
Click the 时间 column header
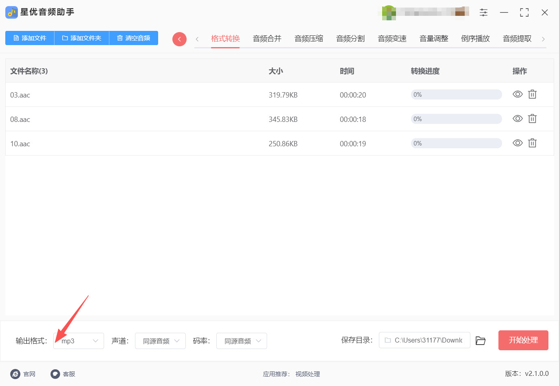[347, 71]
